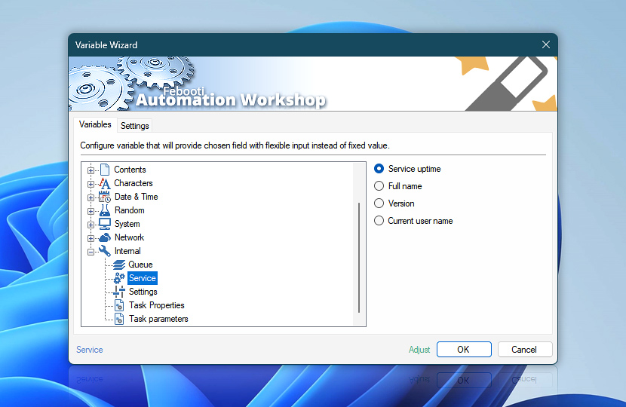
Task: Click the Settings sliders icon in tree
Action: (x=119, y=292)
